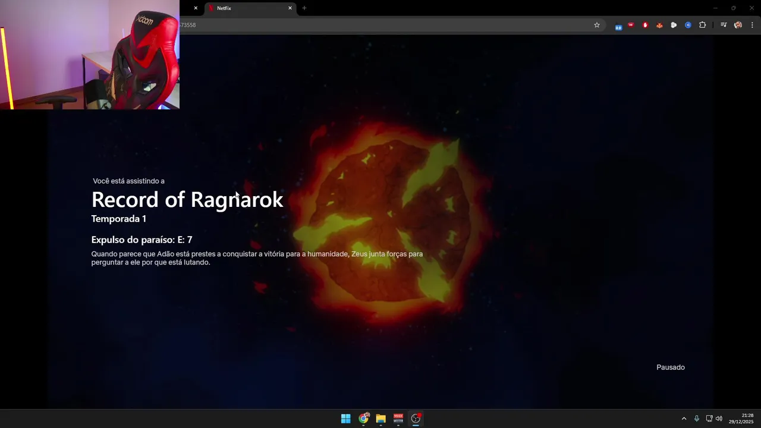Open a new tab with plus button
The width and height of the screenshot is (761, 428).
point(304,8)
